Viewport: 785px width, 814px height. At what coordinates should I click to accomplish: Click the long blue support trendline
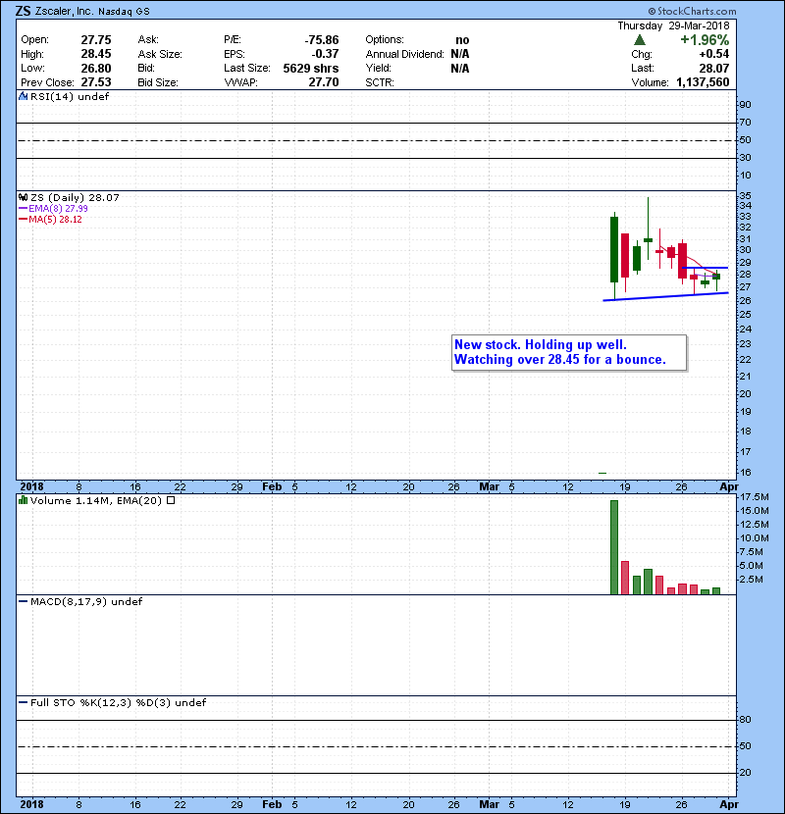(x=665, y=296)
